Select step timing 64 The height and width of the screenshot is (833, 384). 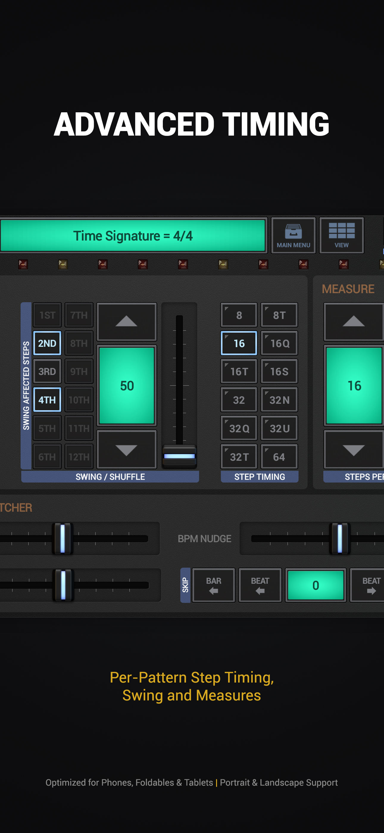pyautogui.click(x=279, y=457)
